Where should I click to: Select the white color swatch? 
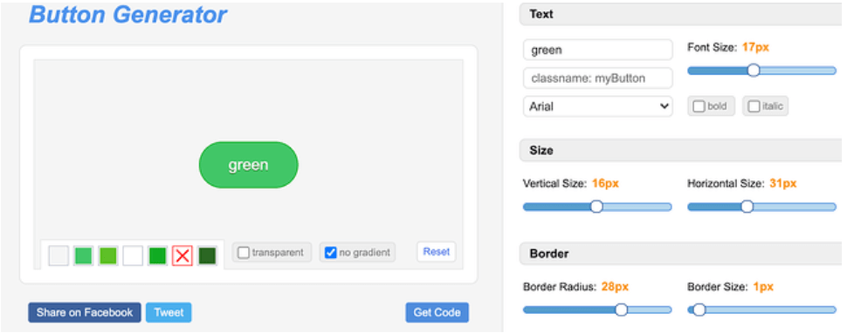click(133, 255)
